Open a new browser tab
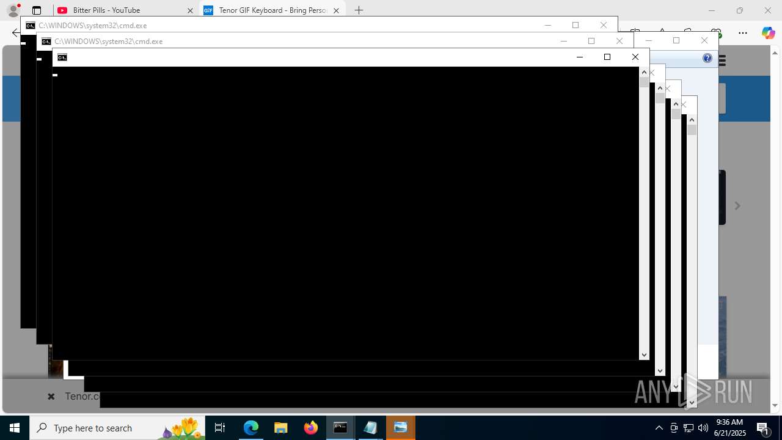The image size is (782, 440). click(359, 10)
